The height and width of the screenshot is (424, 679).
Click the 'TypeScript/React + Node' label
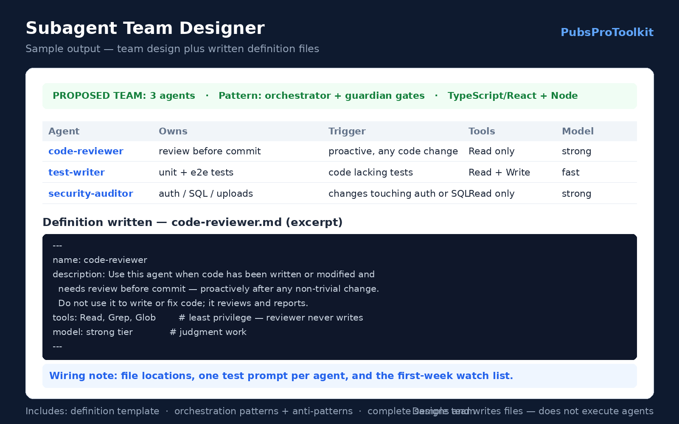pyautogui.click(x=513, y=96)
